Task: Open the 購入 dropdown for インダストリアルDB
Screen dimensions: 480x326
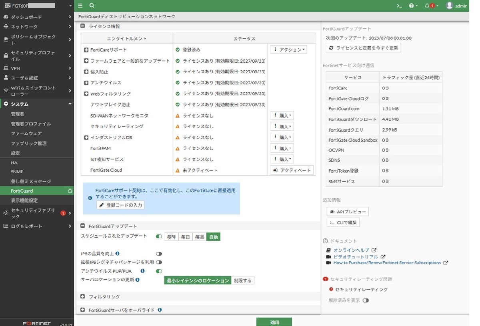Action: point(282,137)
